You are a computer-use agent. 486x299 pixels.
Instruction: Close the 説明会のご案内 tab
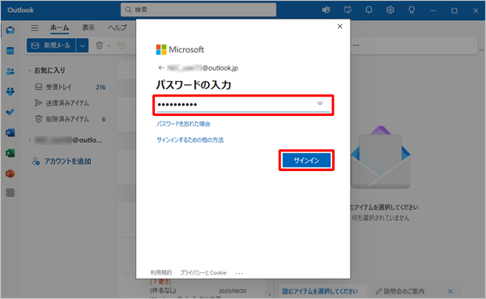click(450, 291)
